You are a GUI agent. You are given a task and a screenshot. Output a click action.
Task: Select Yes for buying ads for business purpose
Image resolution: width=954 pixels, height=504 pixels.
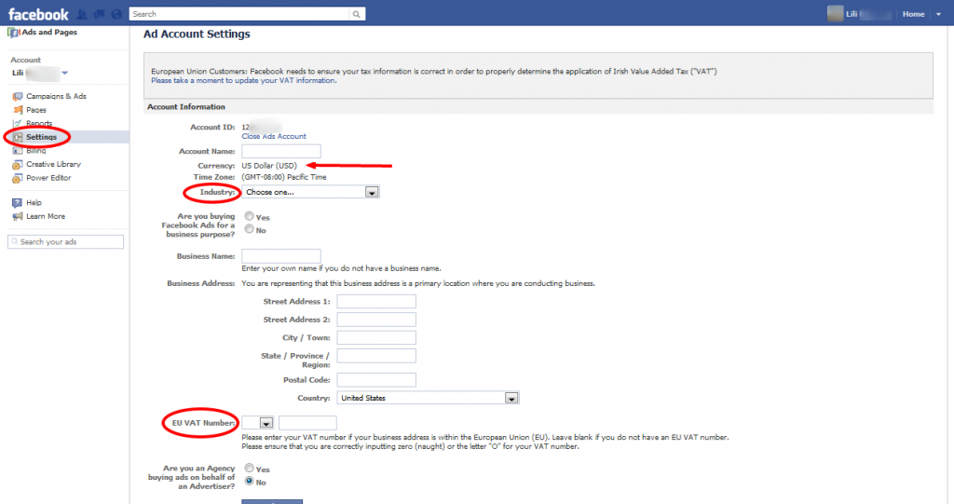[x=249, y=216]
